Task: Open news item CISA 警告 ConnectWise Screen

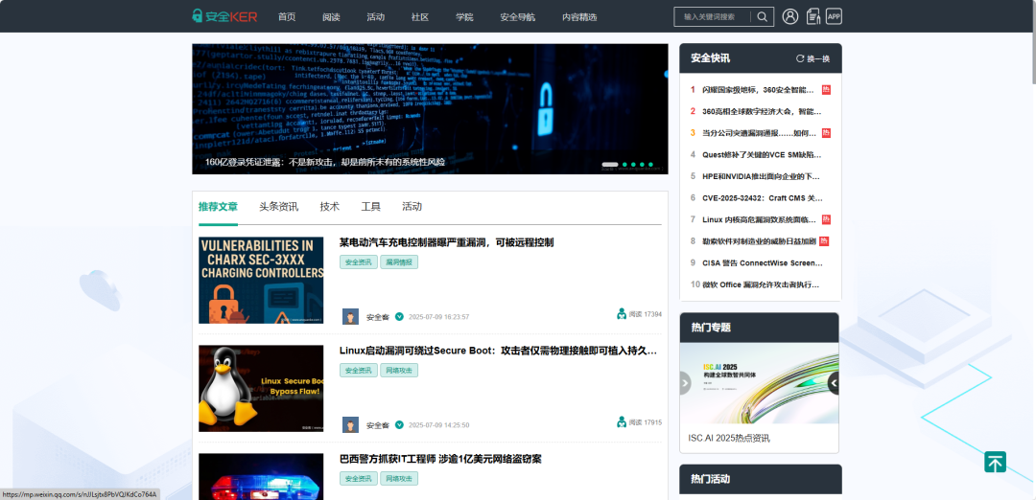Action: coord(763,263)
